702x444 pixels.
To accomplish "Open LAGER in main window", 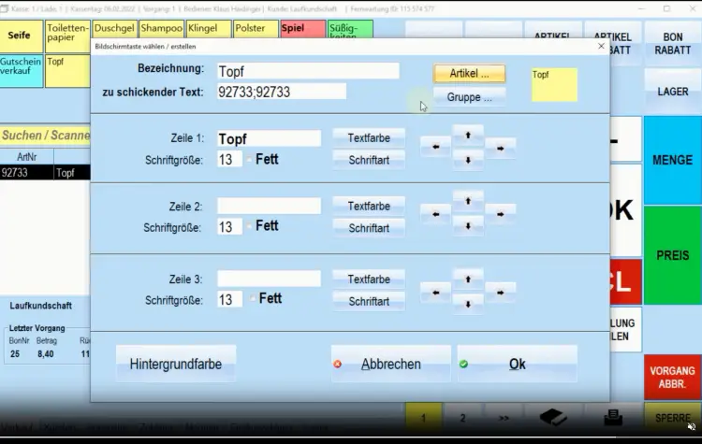I will coord(672,92).
